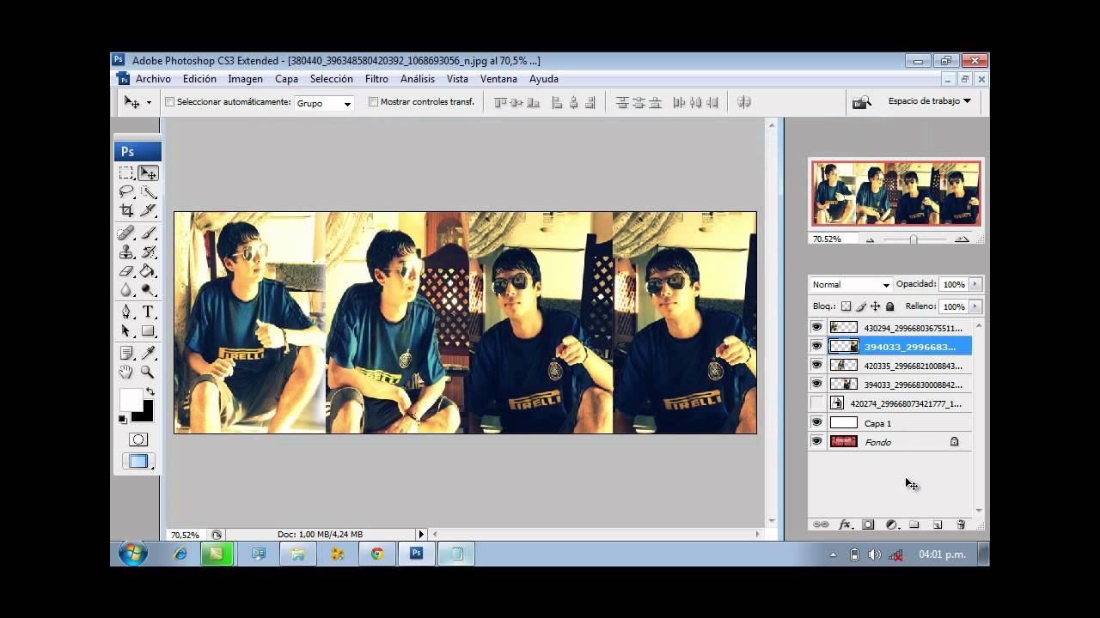
Task: Open the status bar info arrow
Action: pos(421,534)
